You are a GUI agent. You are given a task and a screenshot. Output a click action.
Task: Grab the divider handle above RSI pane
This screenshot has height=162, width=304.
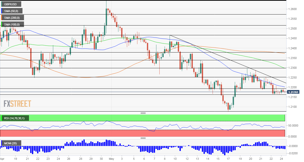pyautogui.click(x=143, y=113)
